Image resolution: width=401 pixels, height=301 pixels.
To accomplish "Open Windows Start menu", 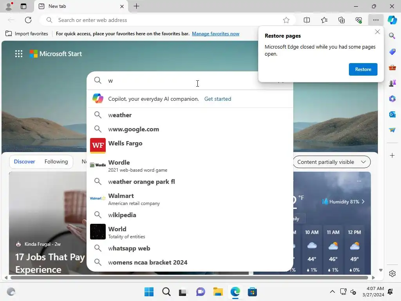I will (x=149, y=292).
